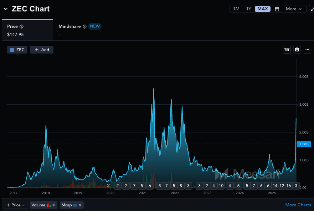Open the More Charts link

[298, 205]
